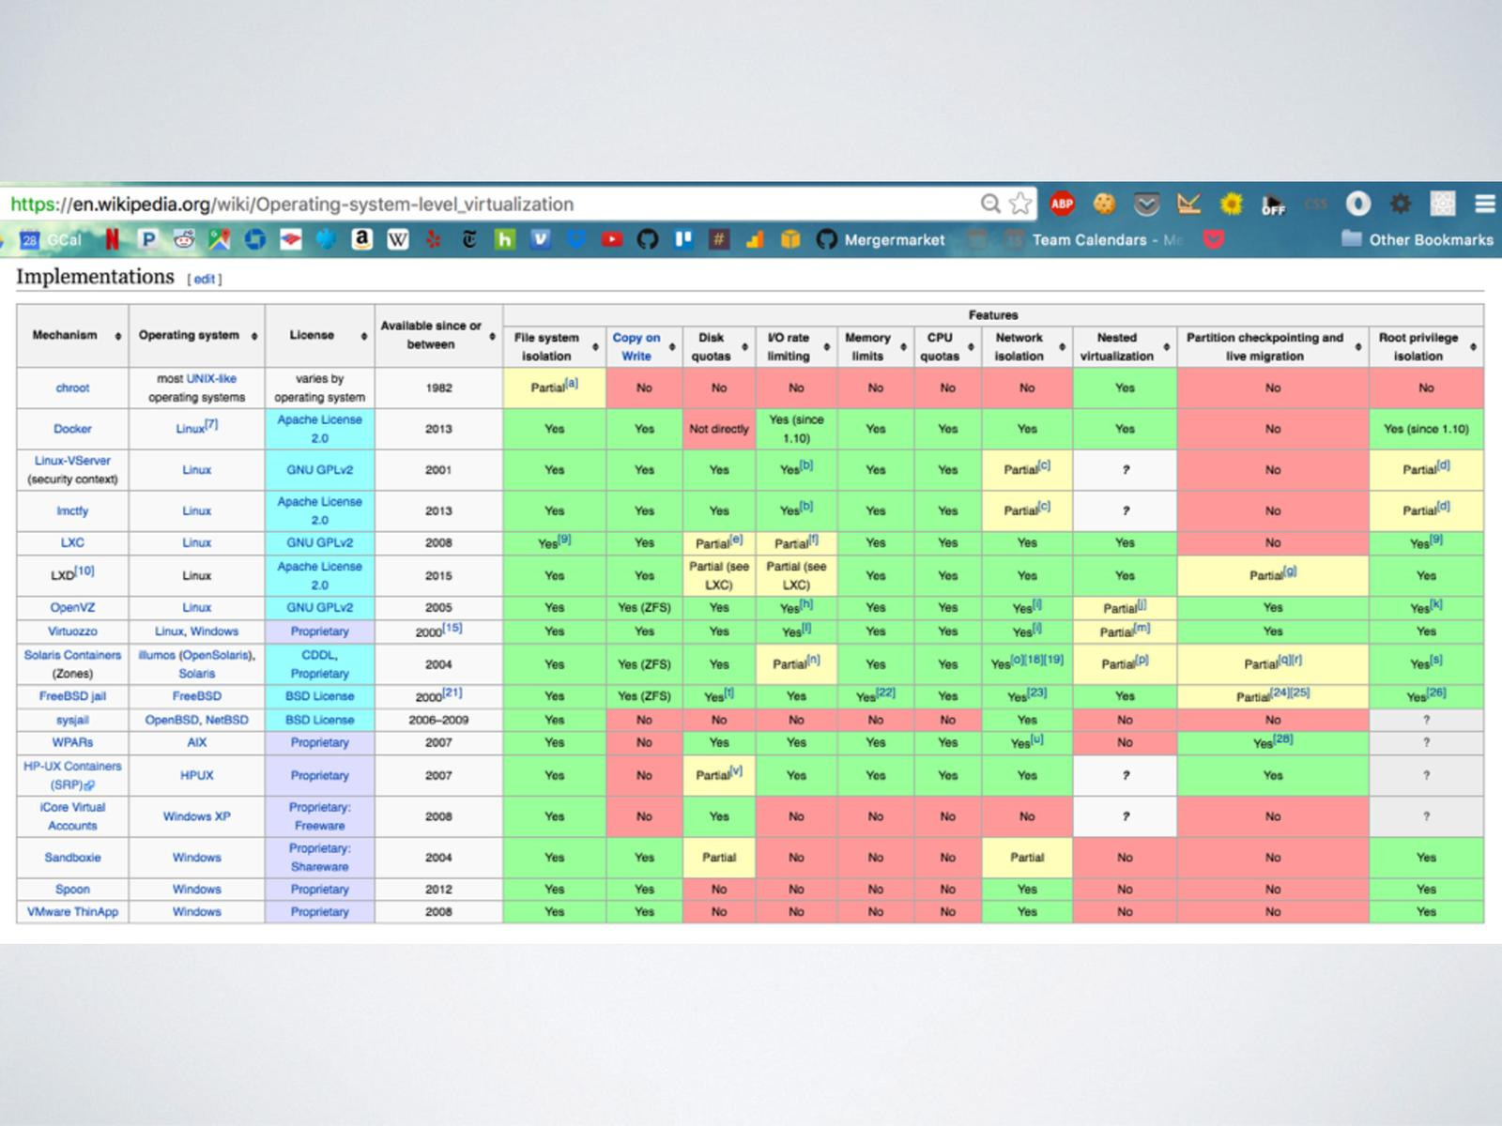Open the Bank of America bookmark icon
The width and height of the screenshot is (1502, 1126).
(291, 239)
